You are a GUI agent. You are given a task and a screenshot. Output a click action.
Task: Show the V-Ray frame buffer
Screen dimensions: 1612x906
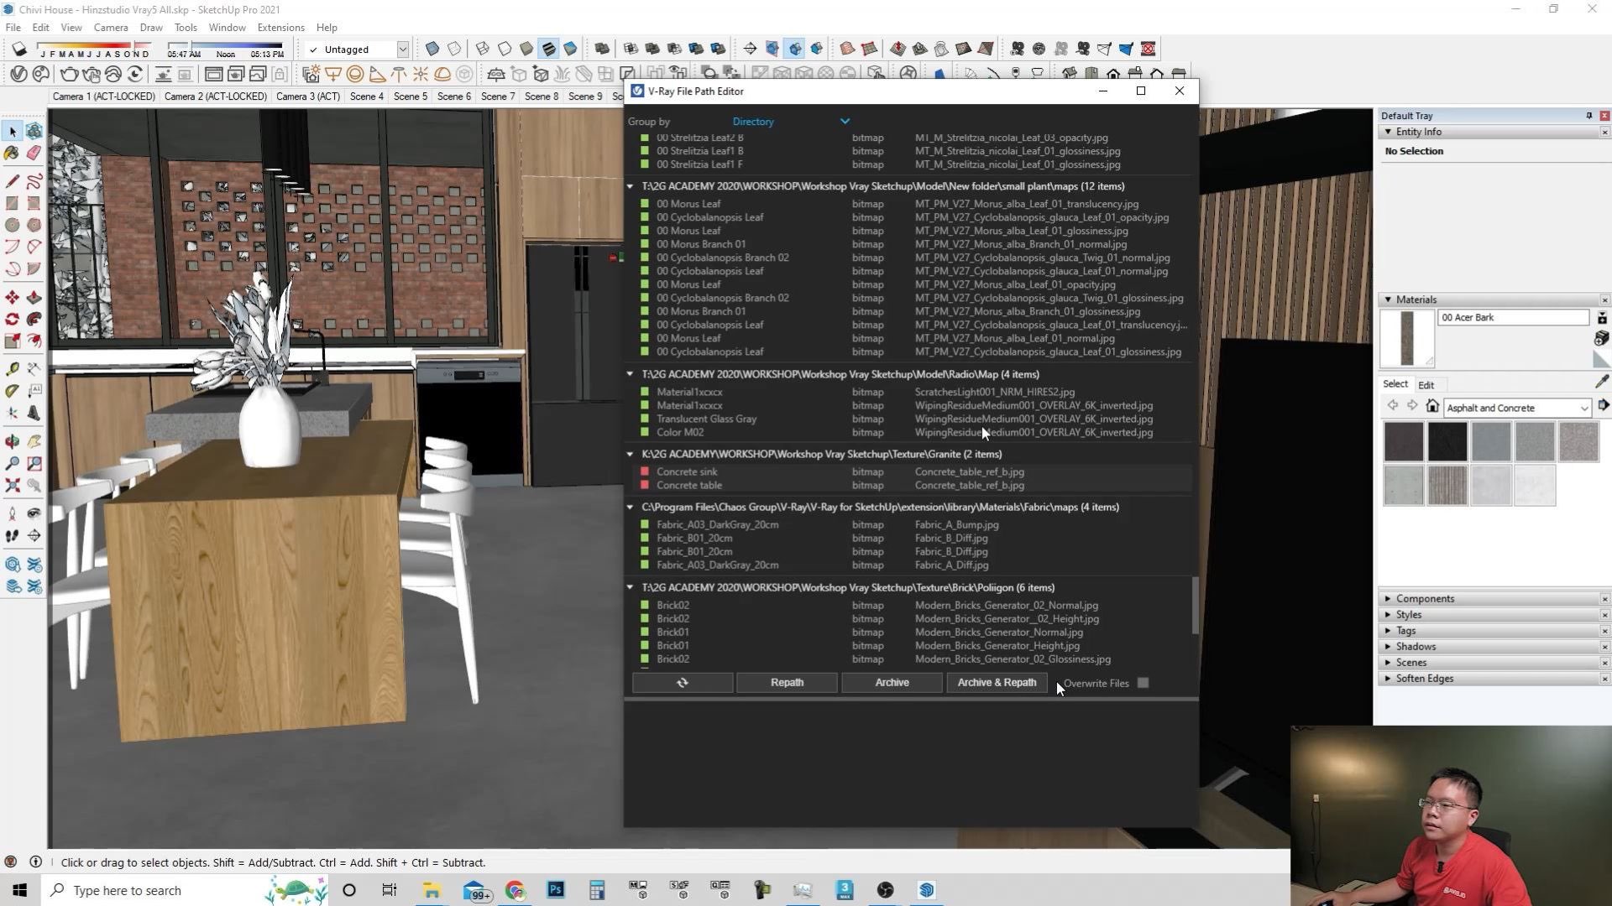pos(214,74)
